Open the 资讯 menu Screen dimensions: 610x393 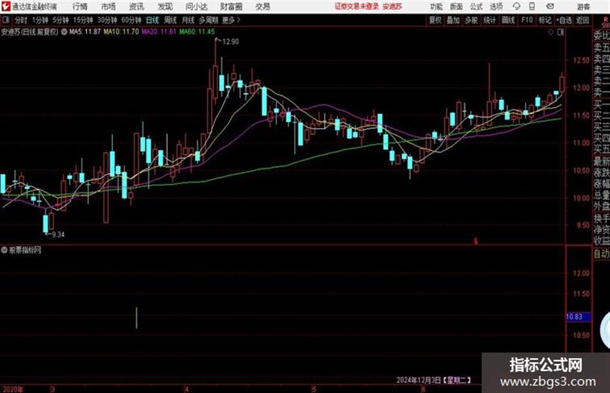pos(137,6)
